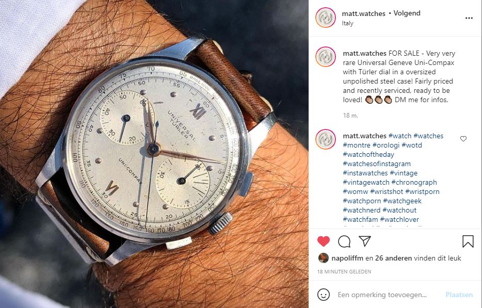The width and height of the screenshot is (482, 308).
Task: Open the #vintagewatch hashtag link
Action: pyautogui.click(x=366, y=182)
